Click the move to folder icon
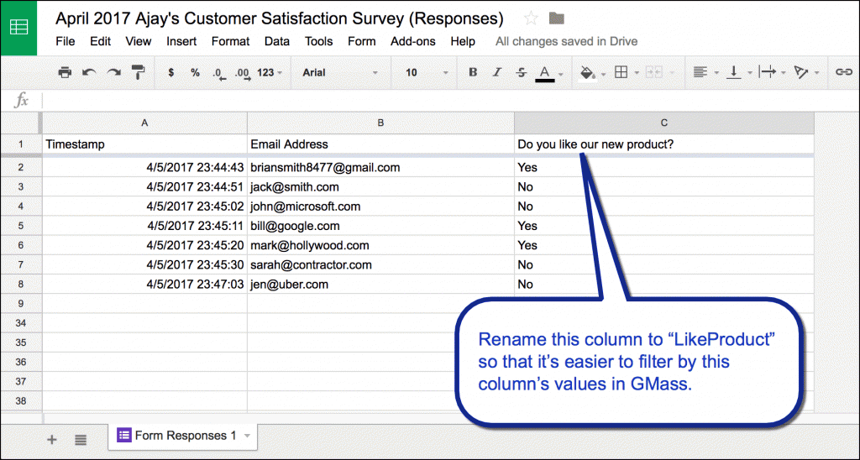 tap(556, 18)
